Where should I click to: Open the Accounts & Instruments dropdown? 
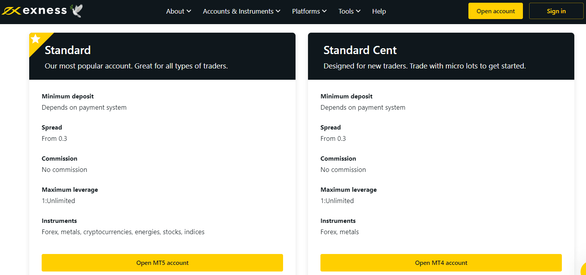241,11
